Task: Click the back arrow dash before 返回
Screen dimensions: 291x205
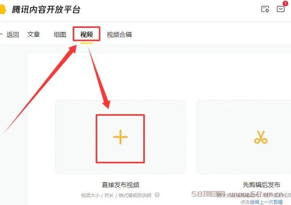Action: click(1, 34)
